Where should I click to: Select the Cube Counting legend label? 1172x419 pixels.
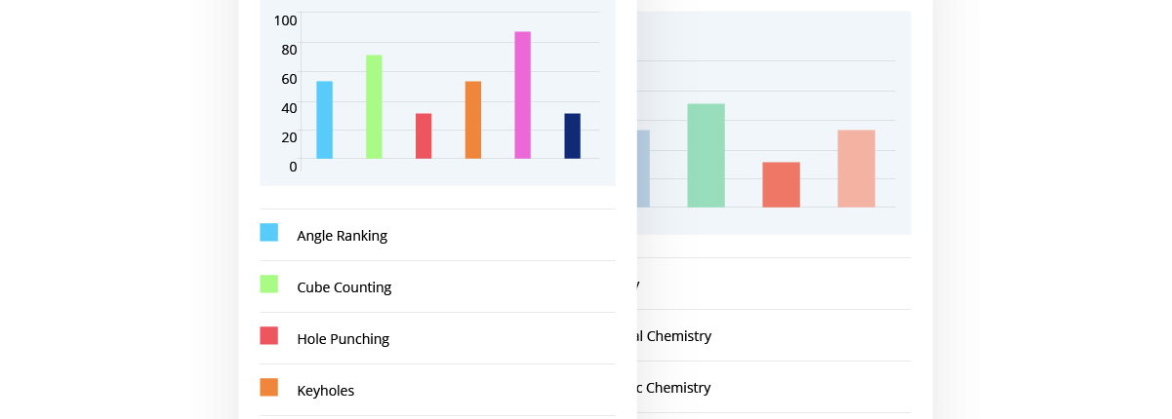[344, 287]
